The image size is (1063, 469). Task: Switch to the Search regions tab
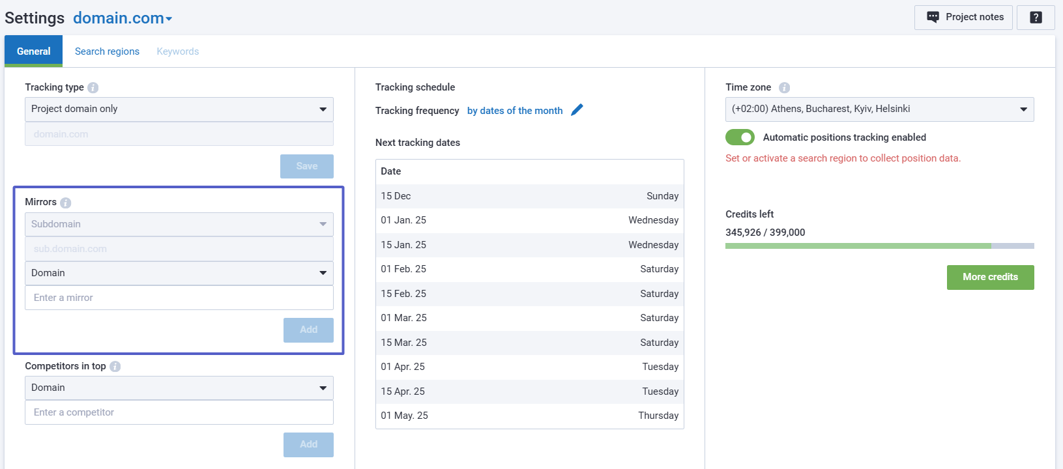(107, 51)
